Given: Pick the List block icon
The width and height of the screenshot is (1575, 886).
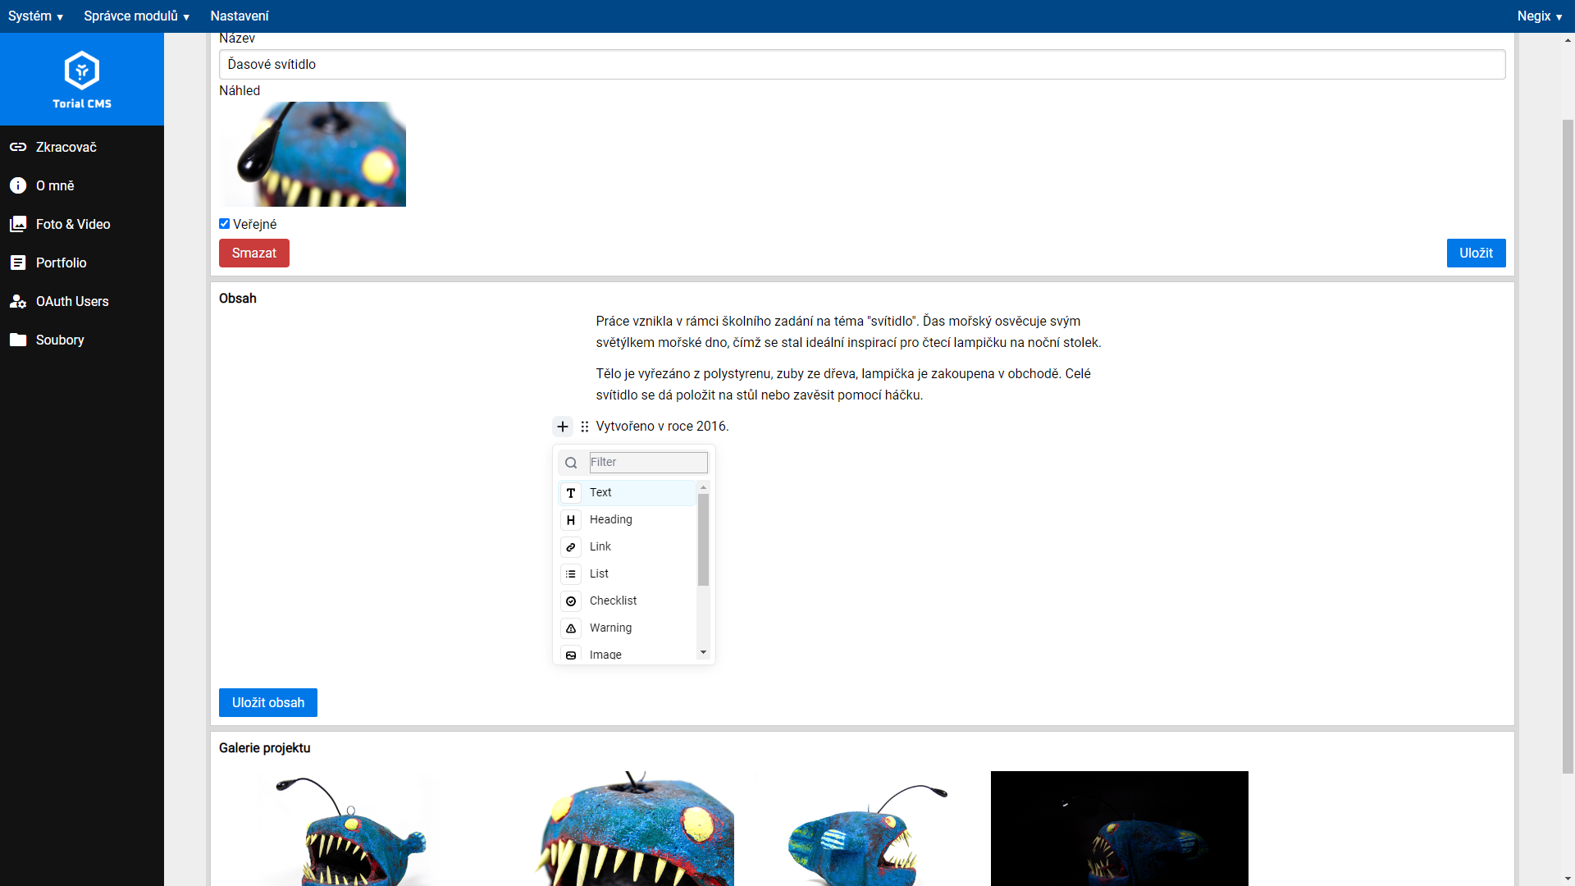Looking at the screenshot, I should [571, 574].
